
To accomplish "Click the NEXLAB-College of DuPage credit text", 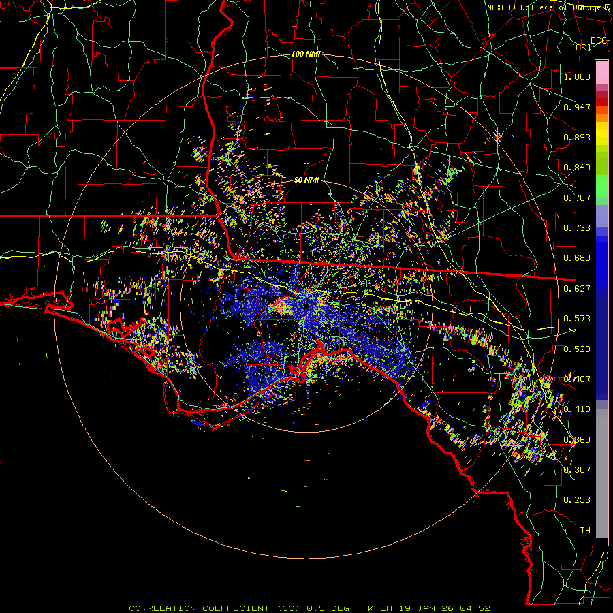I will [x=549, y=7].
